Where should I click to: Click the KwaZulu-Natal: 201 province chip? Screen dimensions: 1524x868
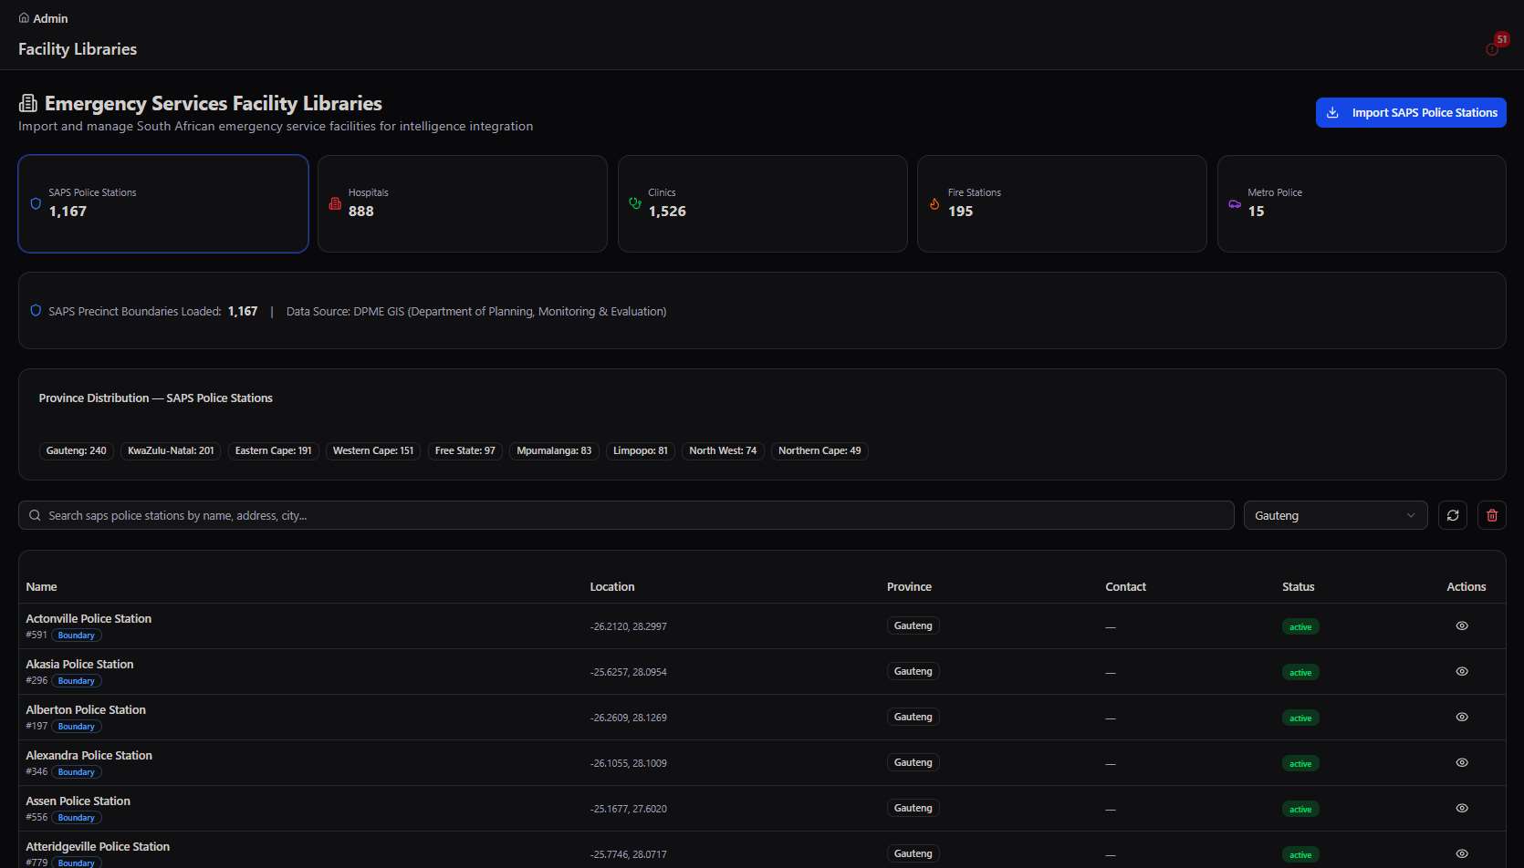coord(171,450)
